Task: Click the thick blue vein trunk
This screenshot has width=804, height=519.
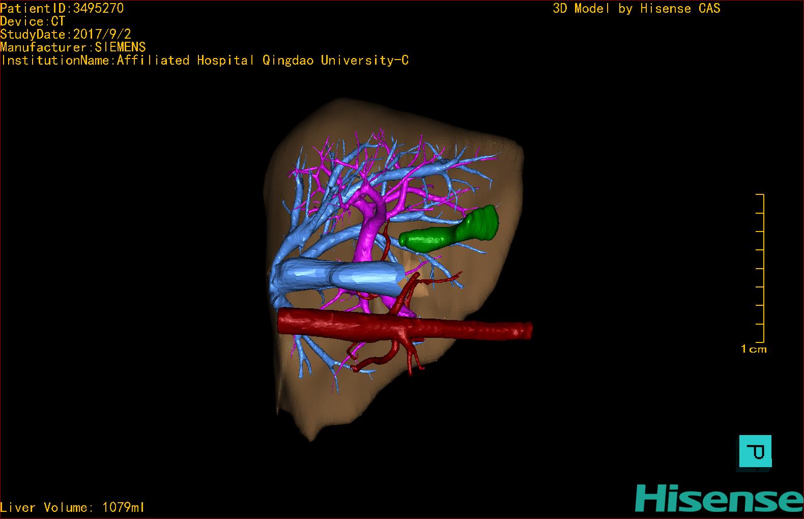Action: pyautogui.click(x=341, y=277)
